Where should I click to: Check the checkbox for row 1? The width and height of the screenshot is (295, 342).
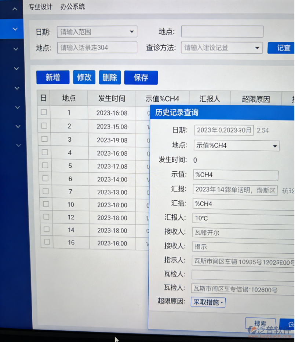point(44,113)
